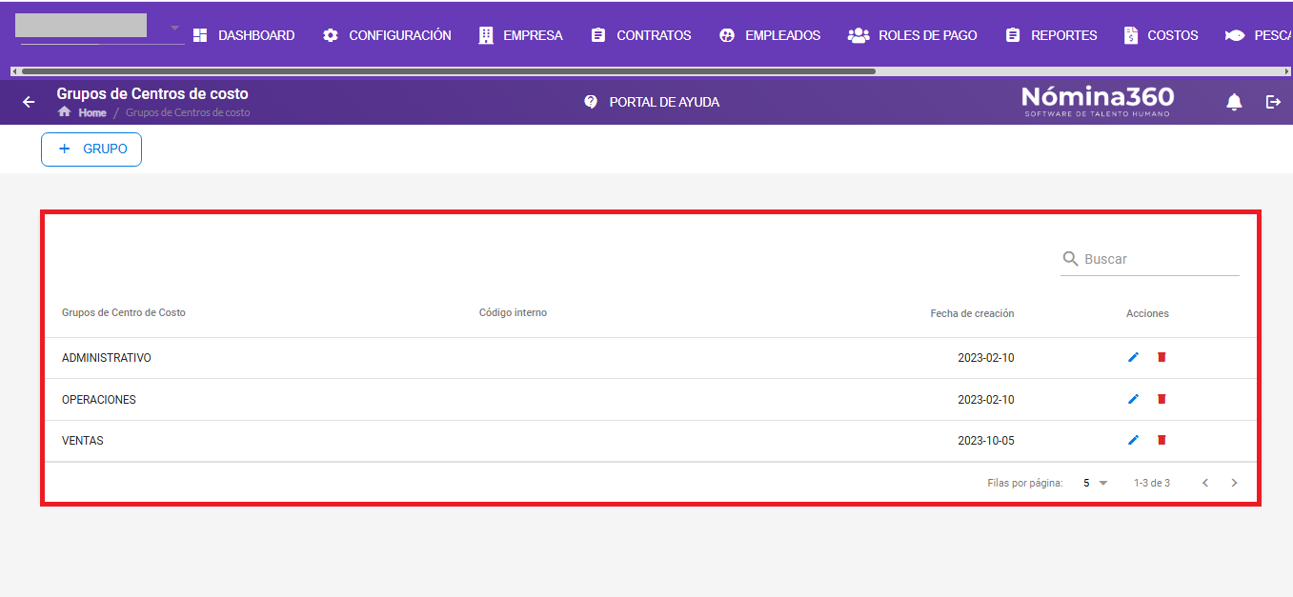Open the rows per page dropdown
The image size is (1293, 597).
pos(1096,483)
